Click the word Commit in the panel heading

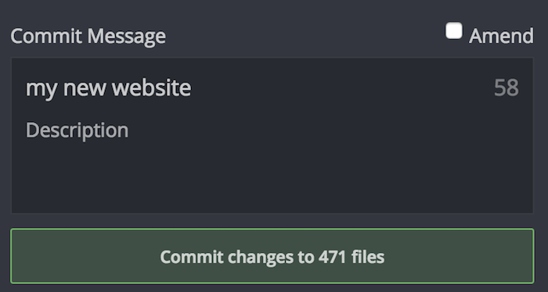coord(47,36)
